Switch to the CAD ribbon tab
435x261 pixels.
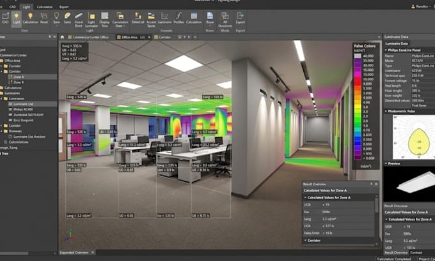point(13,7)
